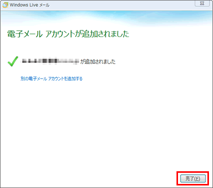Click the green checkmark icon
213x188 pixels.
[x=13, y=61]
